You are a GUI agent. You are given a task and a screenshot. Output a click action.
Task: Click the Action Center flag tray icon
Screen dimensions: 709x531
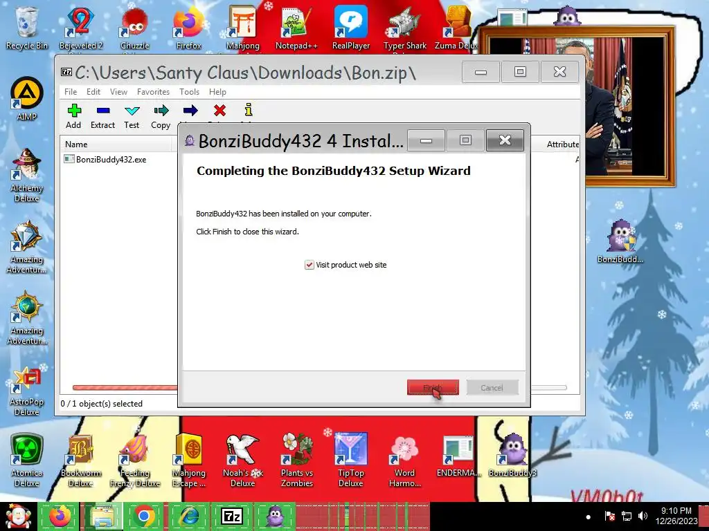pyautogui.click(x=609, y=516)
